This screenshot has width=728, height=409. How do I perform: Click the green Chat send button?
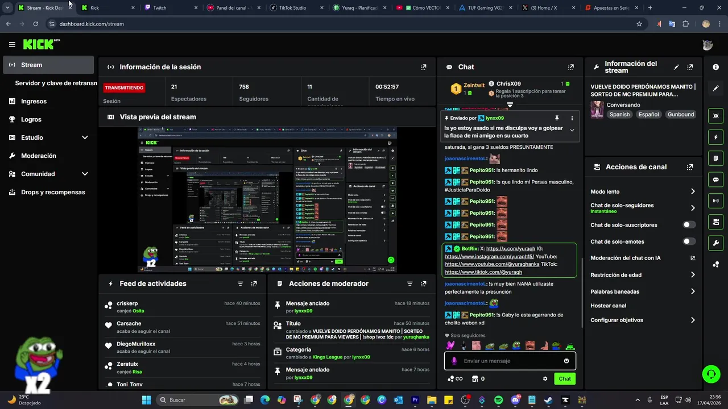click(x=565, y=379)
